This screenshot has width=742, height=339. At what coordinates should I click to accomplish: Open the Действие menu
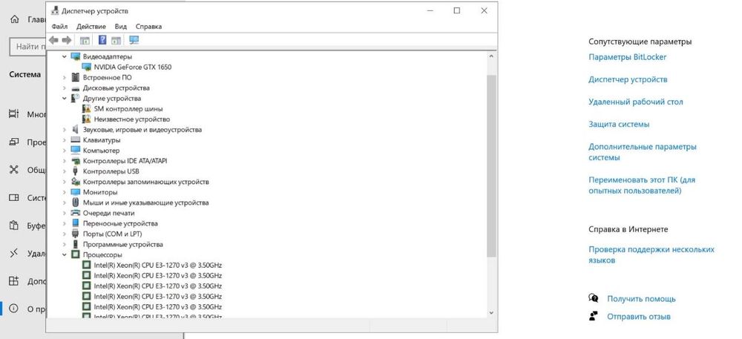(x=91, y=27)
